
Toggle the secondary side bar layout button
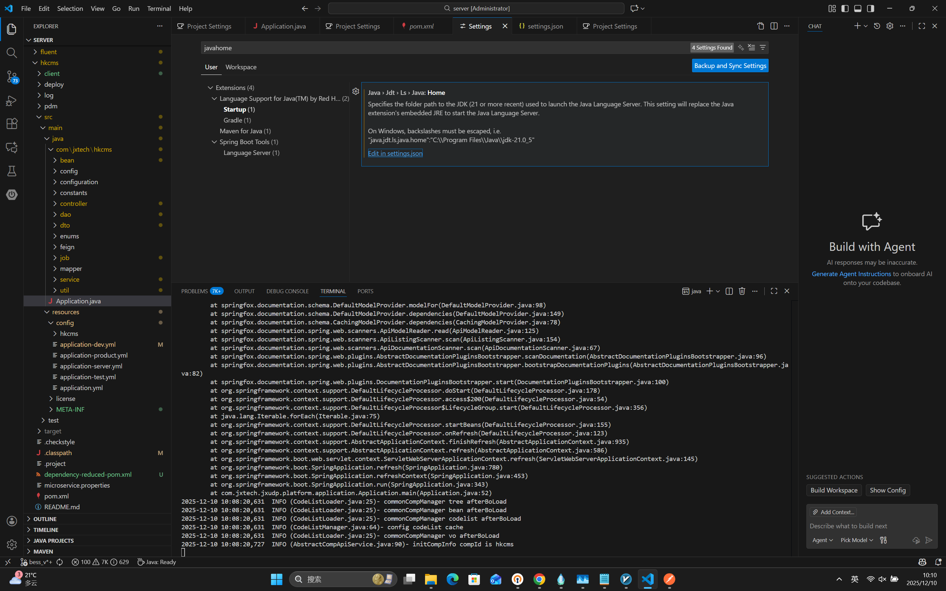coord(870,9)
